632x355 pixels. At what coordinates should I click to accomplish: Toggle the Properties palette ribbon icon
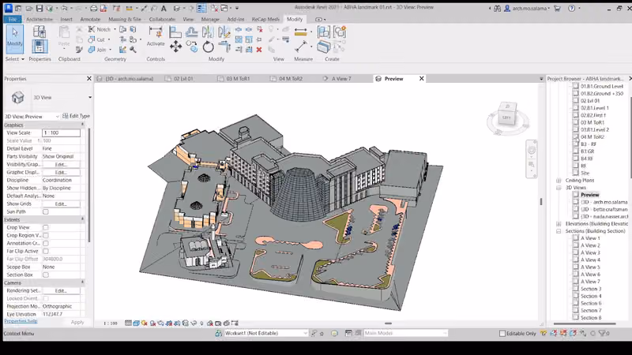(39, 47)
